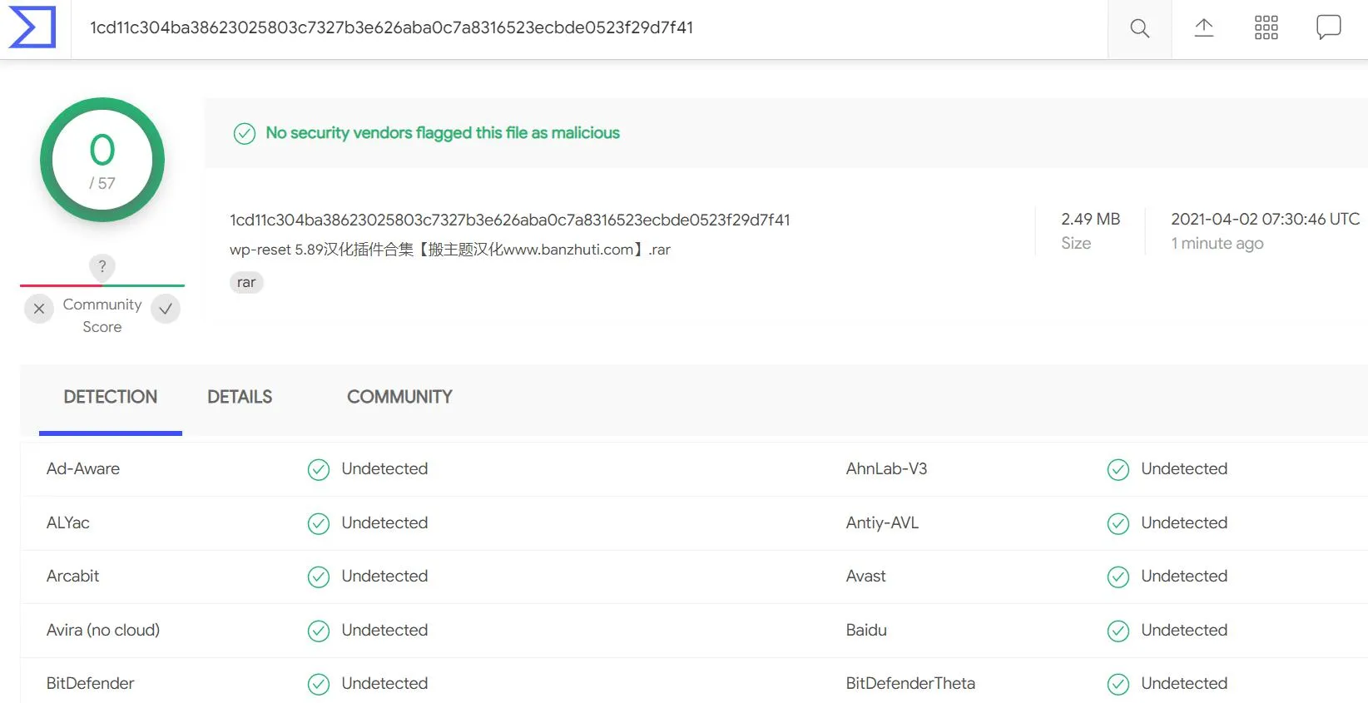Click the BitDefenderTheta vendor name
The width and height of the screenshot is (1368, 703).
[910, 683]
